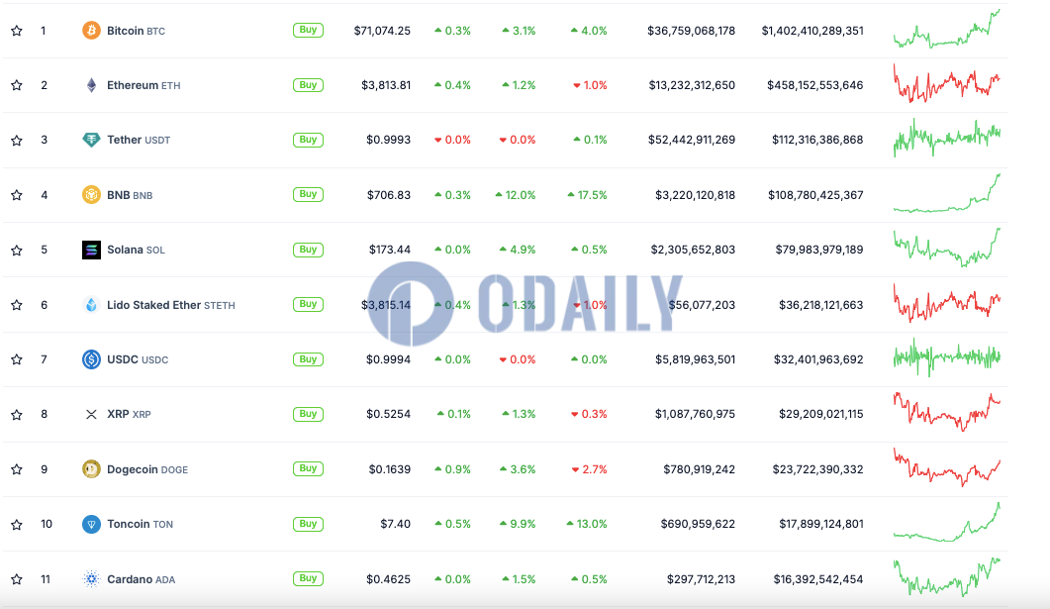Toggle the Dogecoin favorite star
This screenshot has width=1050, height=609.
coord(17,469)
